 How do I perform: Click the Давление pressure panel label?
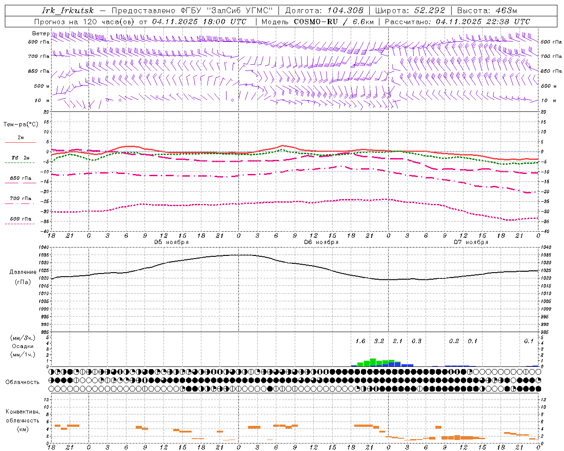23,272
